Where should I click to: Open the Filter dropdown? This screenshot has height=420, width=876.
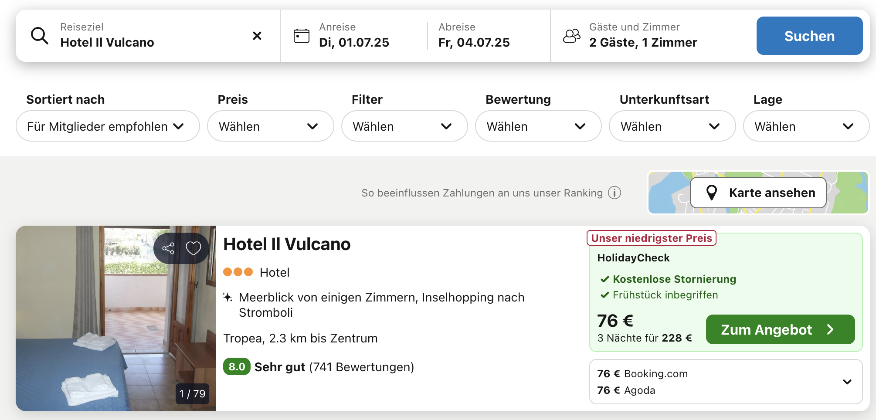pyautogui.click(x=404, y=126)
